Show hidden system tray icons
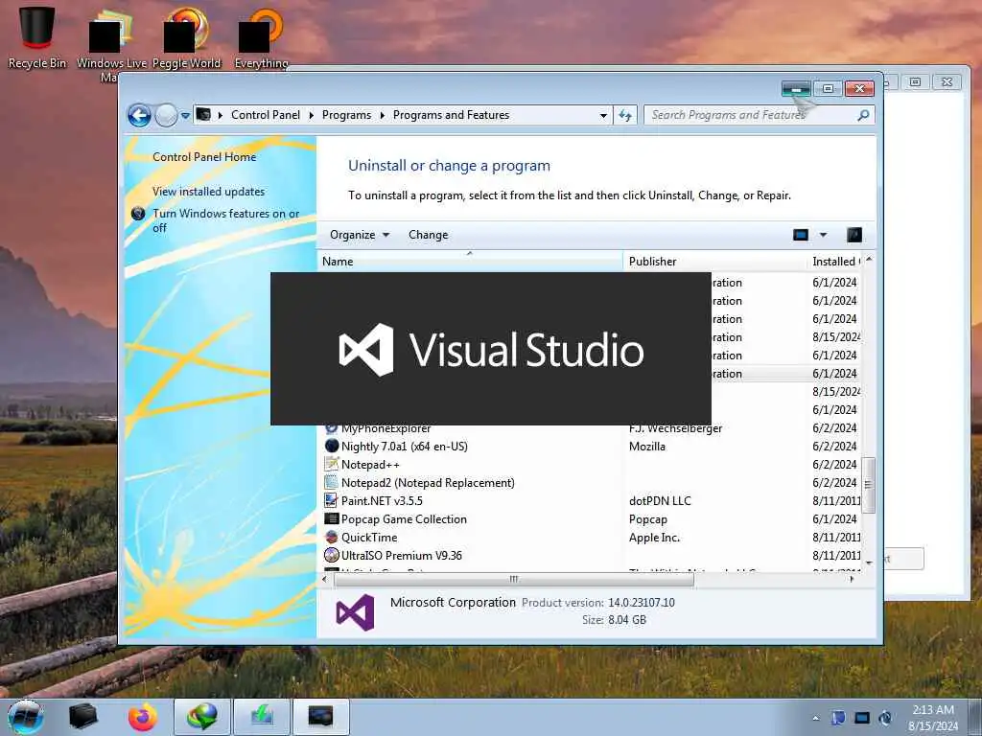 [815, 718]
